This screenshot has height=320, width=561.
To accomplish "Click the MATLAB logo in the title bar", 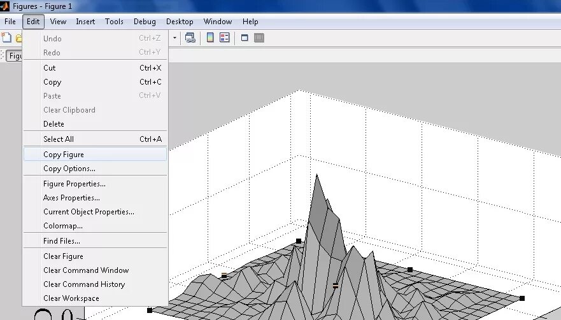I will click(4, 6).
